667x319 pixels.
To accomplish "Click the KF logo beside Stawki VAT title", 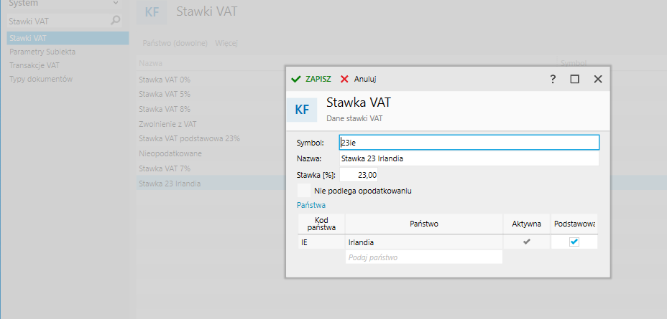I will (152, 12).
